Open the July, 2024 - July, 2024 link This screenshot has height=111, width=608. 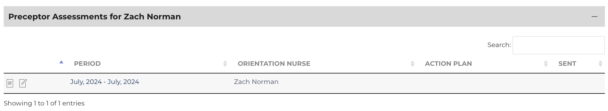point(105,82)
